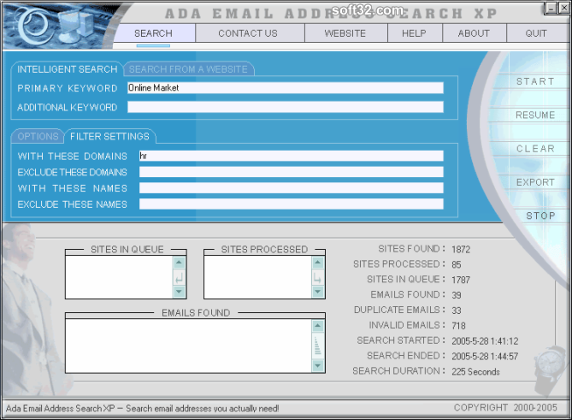The width and height of the screenshot is (572, 420).
Task: Open the ABOUT menu item
Action: point(474,33)
